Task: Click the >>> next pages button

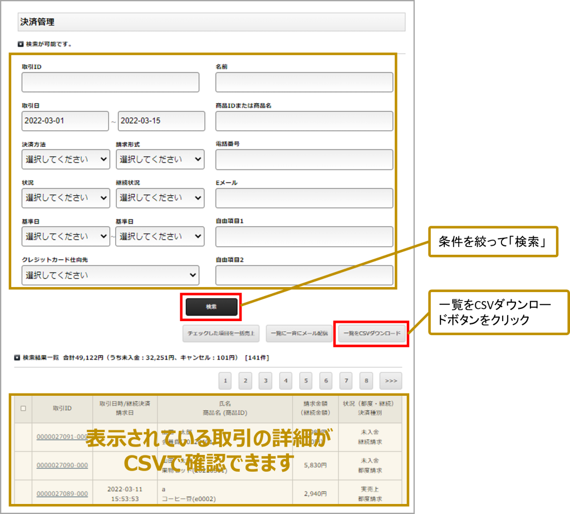Action: (x=391, y=381)
